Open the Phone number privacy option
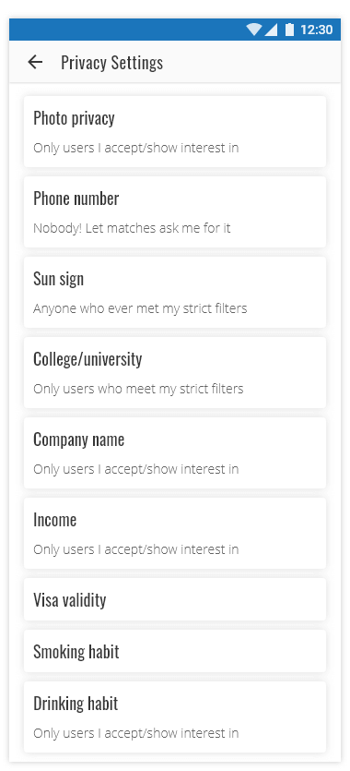 tap(175, 212)
